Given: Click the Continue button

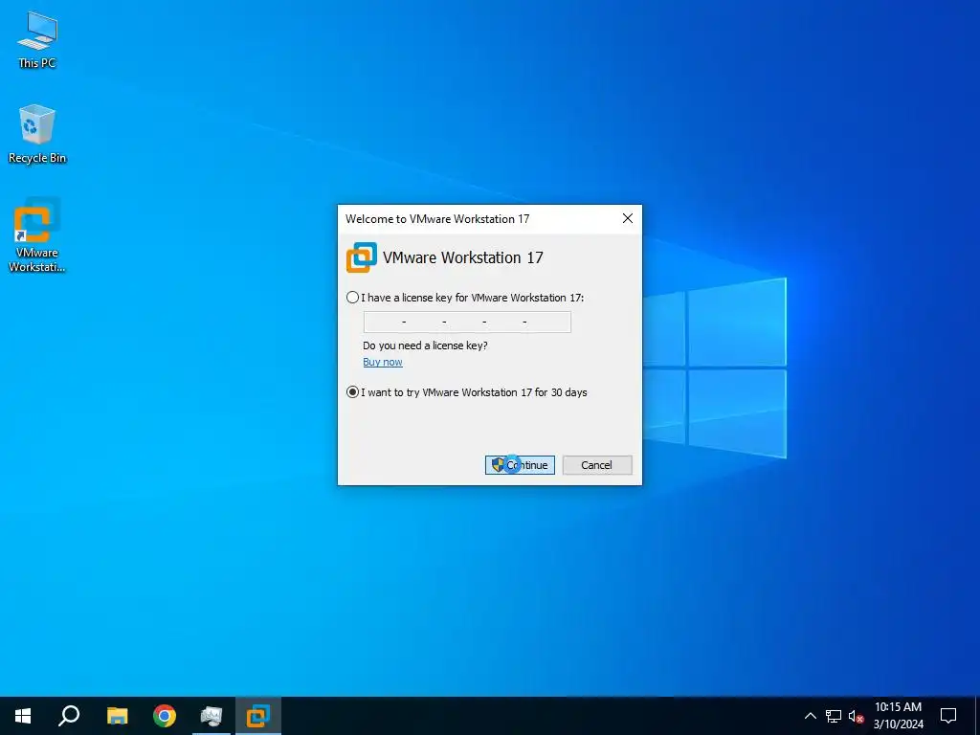Looking at the screenshot, I should click(520, 465).
